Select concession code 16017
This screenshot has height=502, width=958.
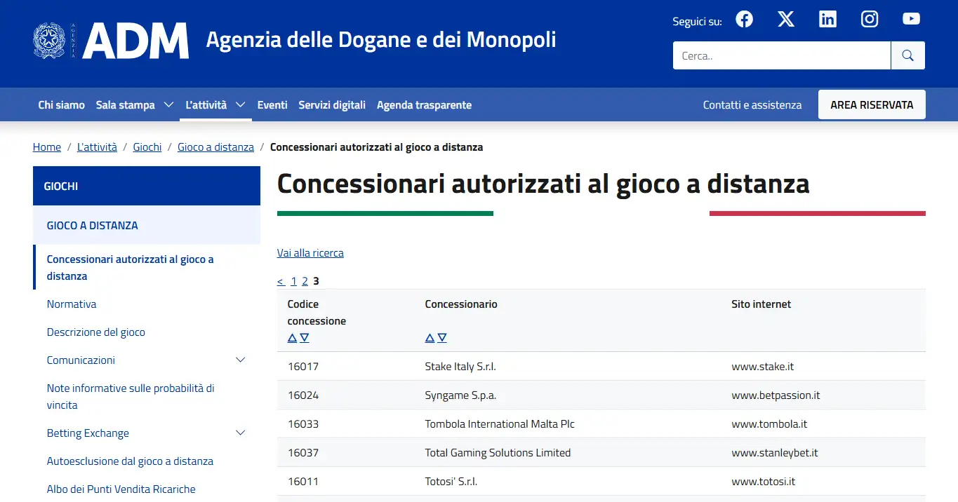[303, 367]
